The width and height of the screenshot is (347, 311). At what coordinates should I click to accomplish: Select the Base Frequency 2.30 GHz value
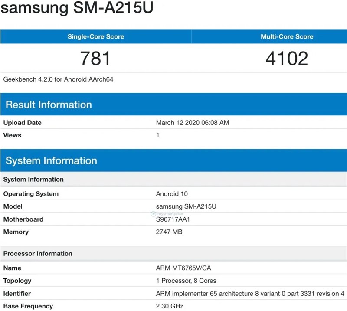point(170,306)
